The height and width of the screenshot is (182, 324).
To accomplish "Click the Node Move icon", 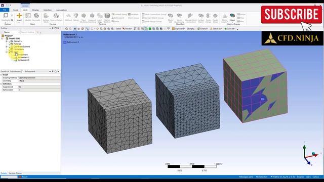I will [x=215, y=16].
